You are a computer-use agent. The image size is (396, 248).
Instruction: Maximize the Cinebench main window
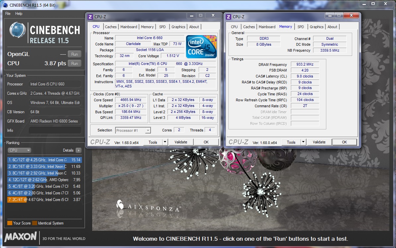373,4
